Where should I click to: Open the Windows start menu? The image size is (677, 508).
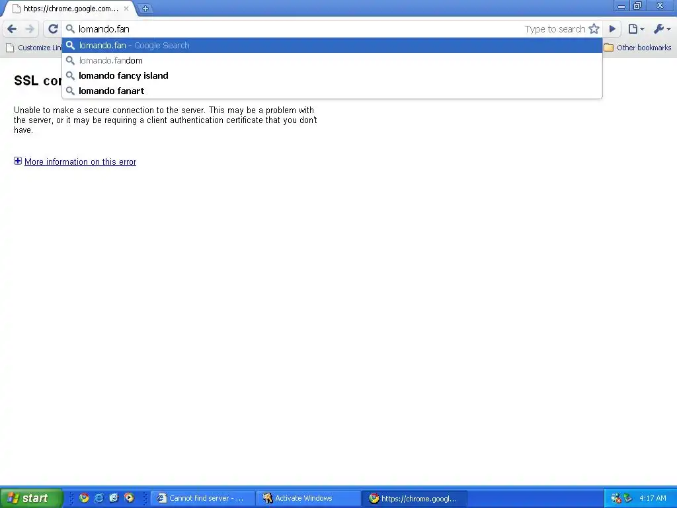click(30, 498)
